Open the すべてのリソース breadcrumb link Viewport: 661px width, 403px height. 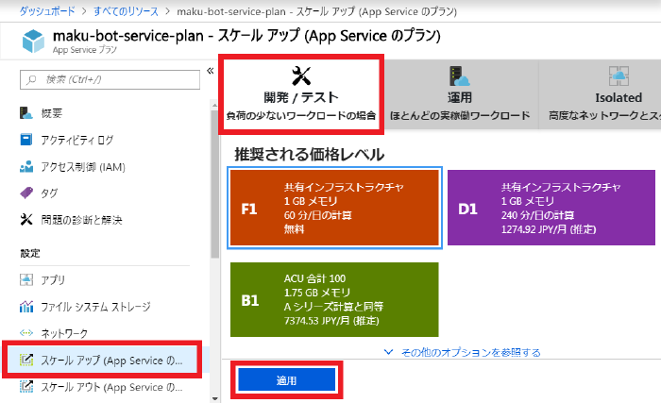[x=126, y=11]
